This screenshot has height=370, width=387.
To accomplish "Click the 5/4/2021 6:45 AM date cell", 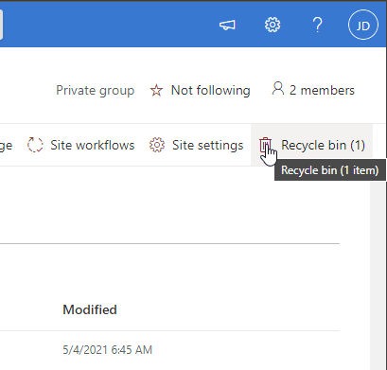I will pyautogui.click(x=108, y=350).
